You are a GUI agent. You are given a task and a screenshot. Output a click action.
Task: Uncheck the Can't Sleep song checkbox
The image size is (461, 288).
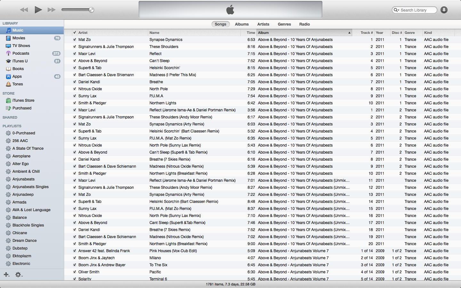(x=75, y=61)
